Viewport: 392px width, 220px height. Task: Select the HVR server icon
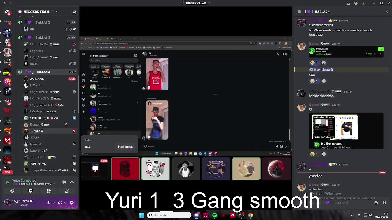click(x=7, y=130)
